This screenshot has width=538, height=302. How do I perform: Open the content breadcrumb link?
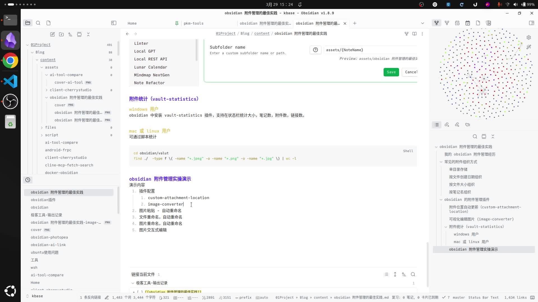[262, 33]
